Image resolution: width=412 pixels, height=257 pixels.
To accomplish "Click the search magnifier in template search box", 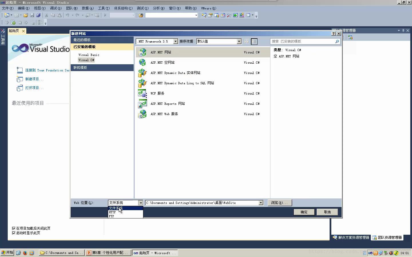I will coord(337,41).
